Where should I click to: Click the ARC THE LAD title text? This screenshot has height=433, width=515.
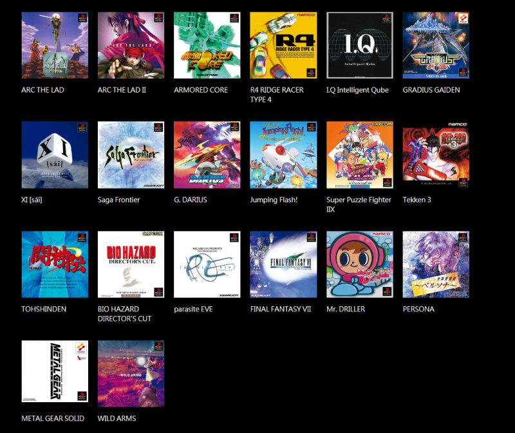pos(42,90)
